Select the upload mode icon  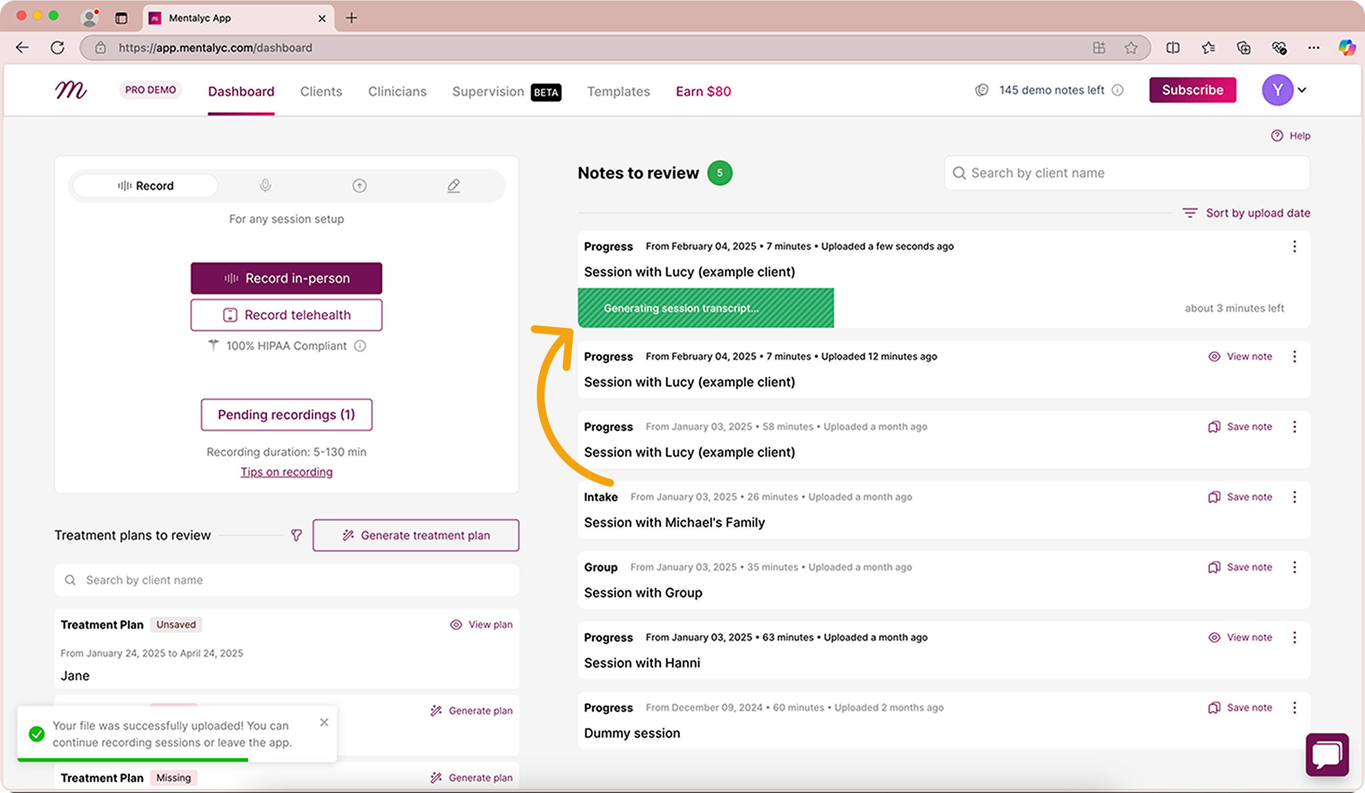pyautogui.click(x=359, y=186)
